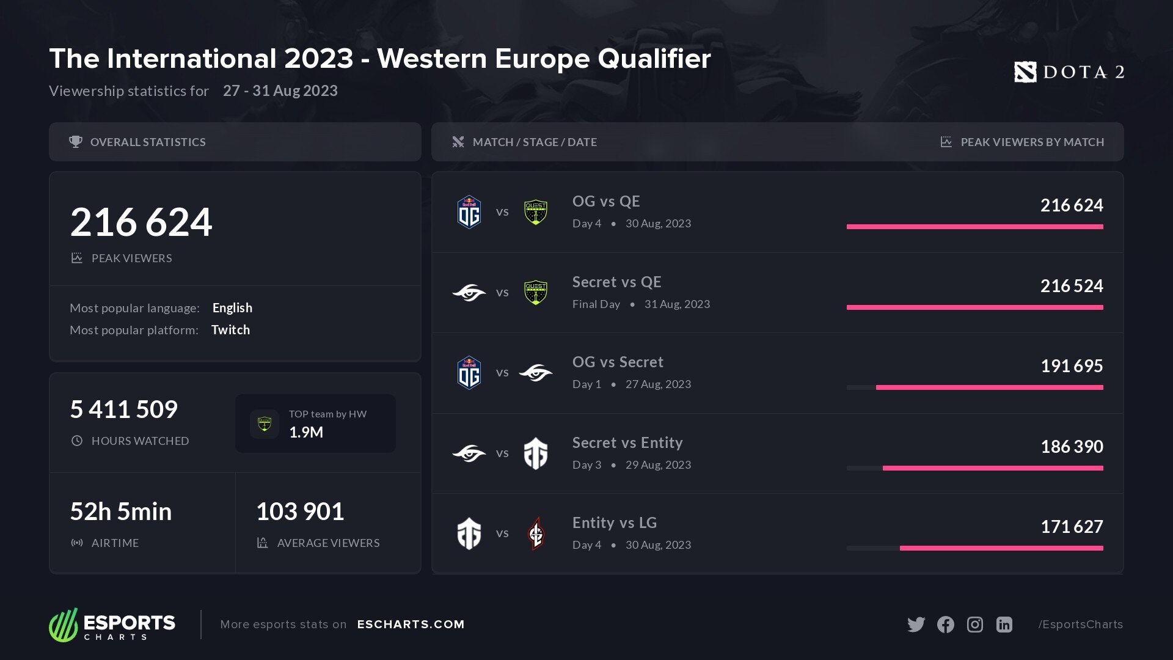Viewport: 1173px width, 660px height.
Task: Open the Instagram icon link
Action: pos(975,625)
